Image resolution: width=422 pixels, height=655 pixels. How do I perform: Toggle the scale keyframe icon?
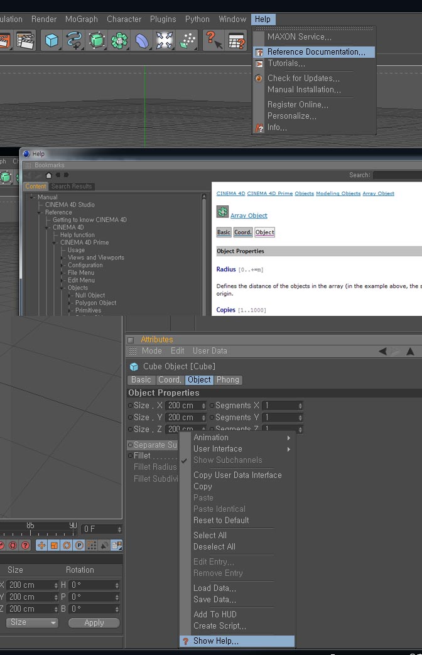click(54, 545)
